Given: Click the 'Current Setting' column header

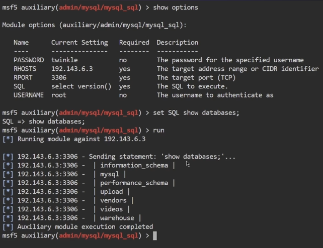Looking at the screenshot, I should [79, 43].
